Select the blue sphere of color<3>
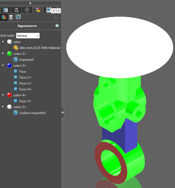The height and width of the screenshot is (188, 175). 9,65
